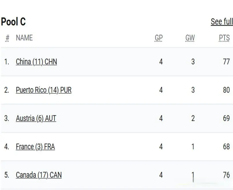Click the # rank column header
Viewport: 233px width, 190px height.
7,38
